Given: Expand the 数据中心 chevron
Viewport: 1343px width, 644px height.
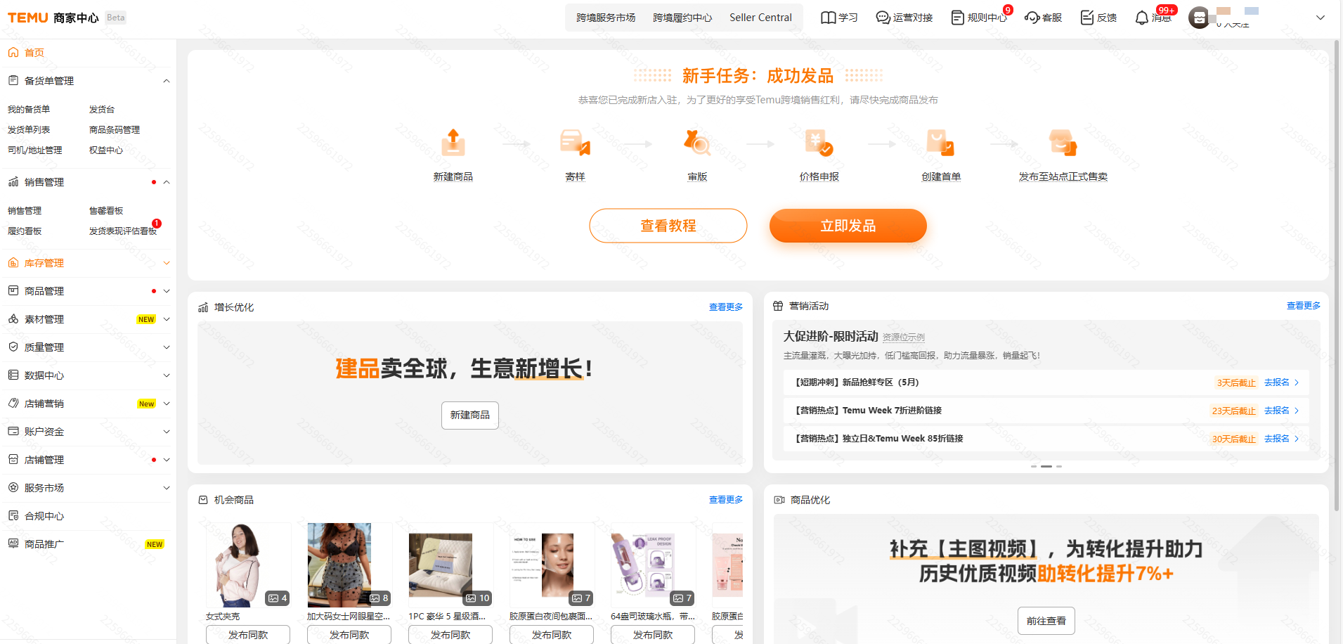Looking at the screenshot, I should click(x=167, y=375).
